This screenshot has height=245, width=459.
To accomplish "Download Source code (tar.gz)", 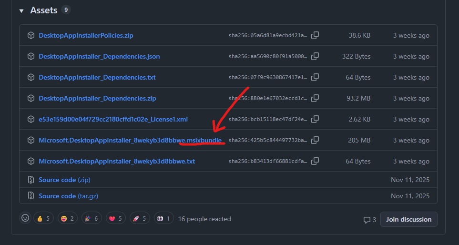I will click(68, 196).
